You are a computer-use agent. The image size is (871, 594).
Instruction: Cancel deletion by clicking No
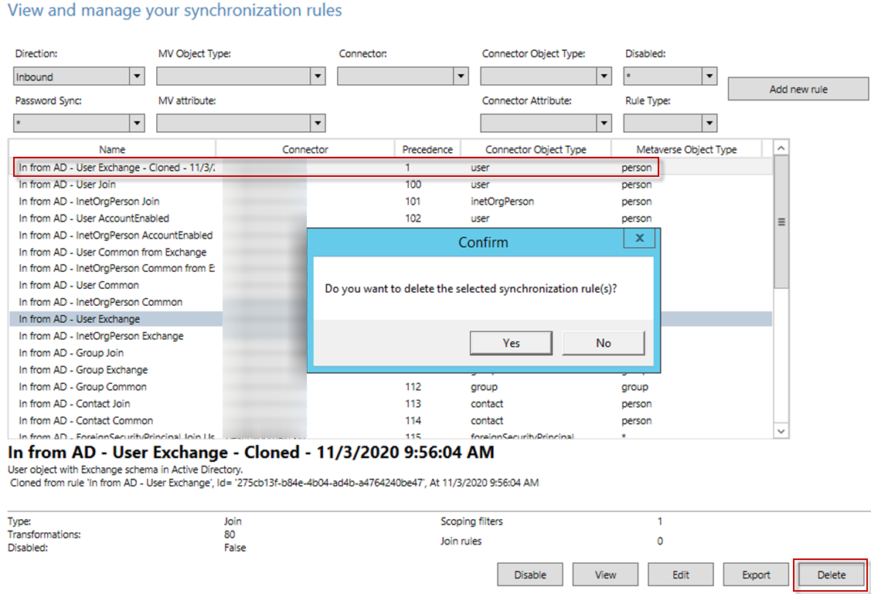click(603, 342)
